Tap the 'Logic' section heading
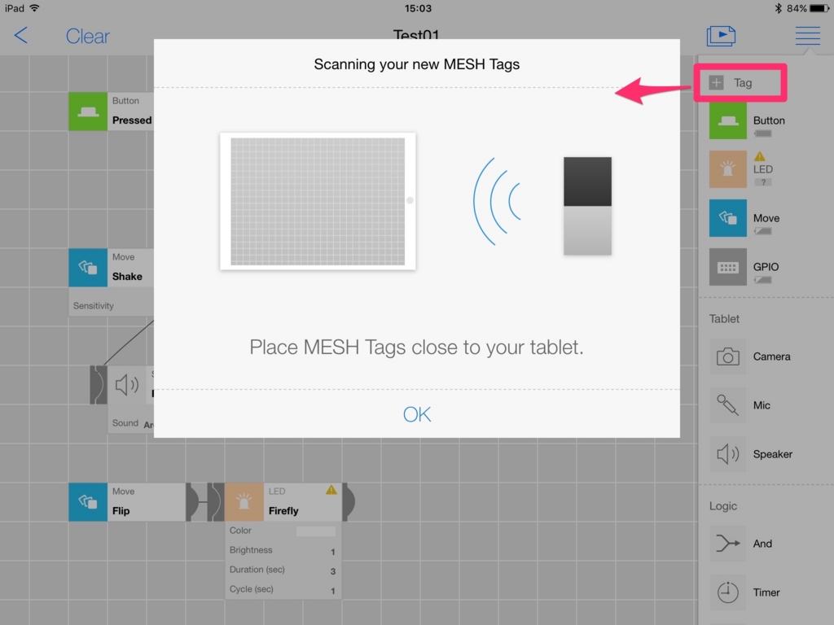Image resolution: width=834 pixels, height=625 pixels. [723, 506]
